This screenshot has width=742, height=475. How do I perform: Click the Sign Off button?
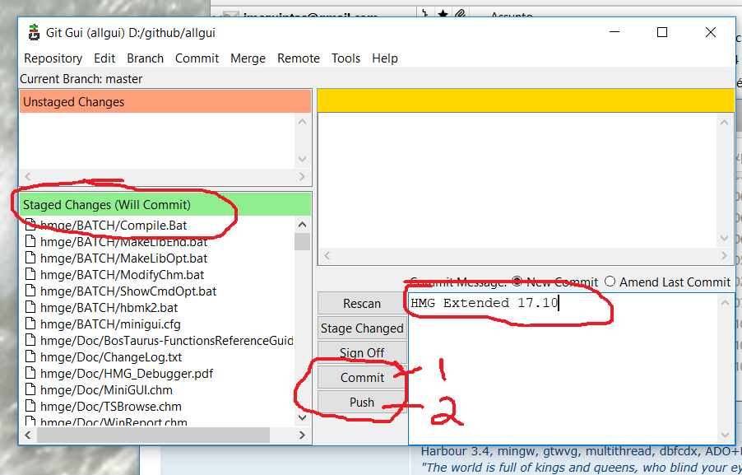(x=362, y=353)
